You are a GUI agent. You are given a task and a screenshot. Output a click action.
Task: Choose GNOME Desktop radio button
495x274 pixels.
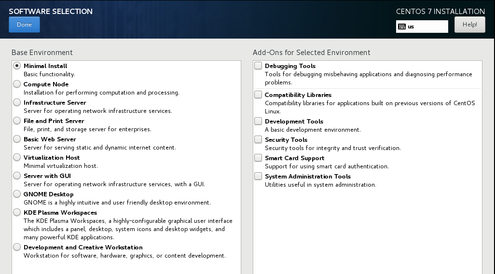click(x=17, y=194)
